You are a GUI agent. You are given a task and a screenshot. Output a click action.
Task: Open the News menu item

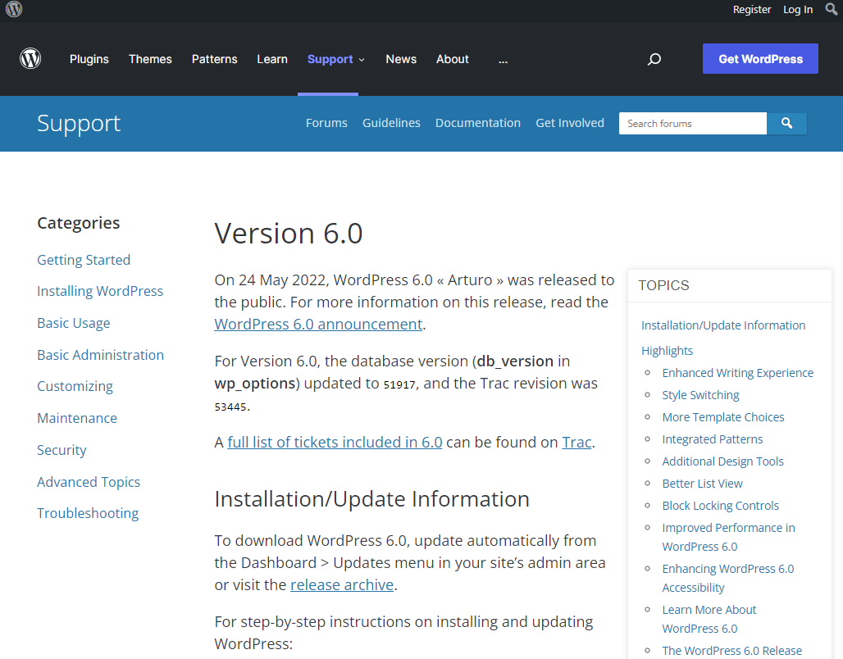pos(401,59)
